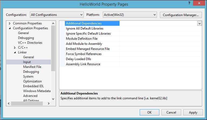Open the Platform dropdown

click(130, 15)
